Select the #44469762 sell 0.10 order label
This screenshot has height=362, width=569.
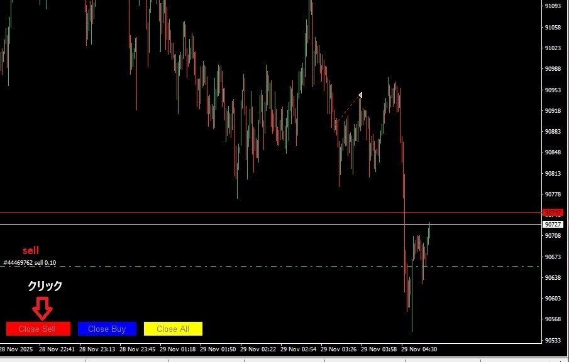[x=30, y=263]
